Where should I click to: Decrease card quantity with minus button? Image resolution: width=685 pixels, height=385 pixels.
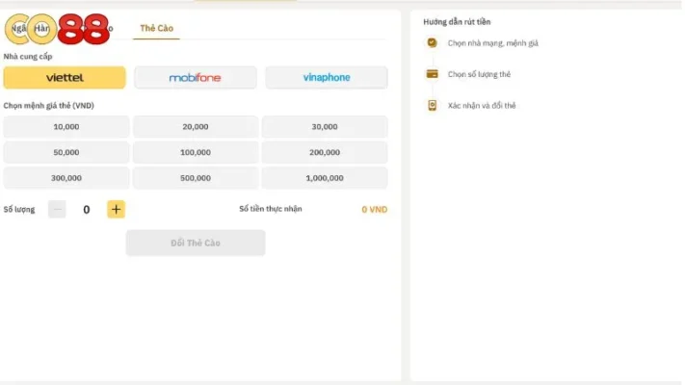pyautogui.click(x=57, y=209)
